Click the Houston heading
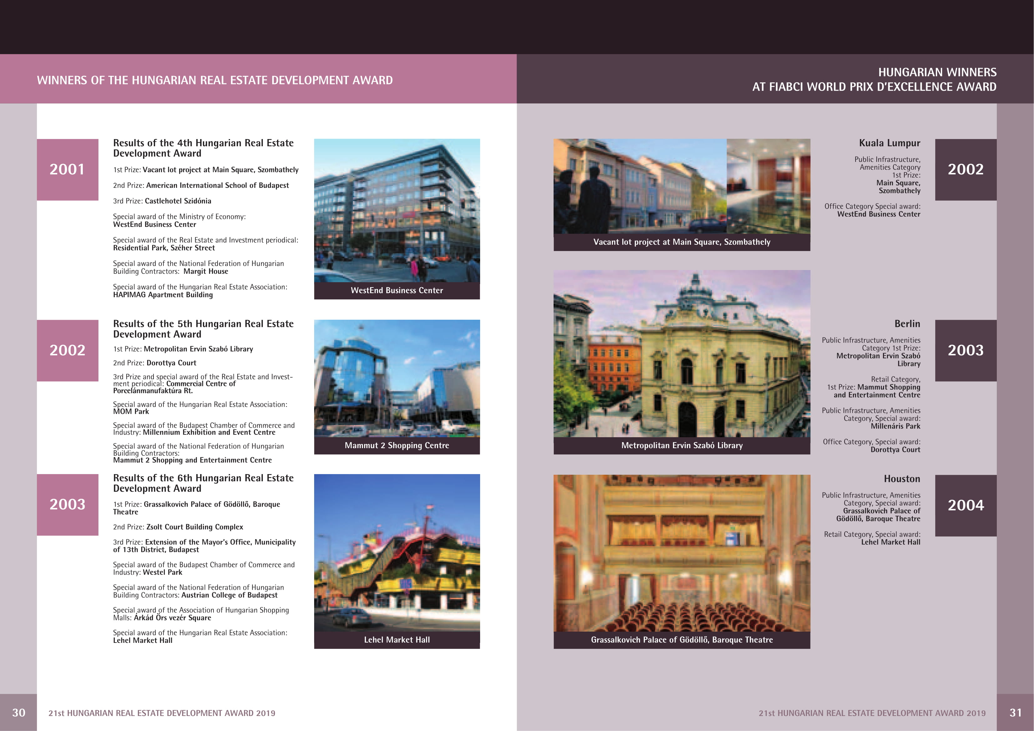 901,479
